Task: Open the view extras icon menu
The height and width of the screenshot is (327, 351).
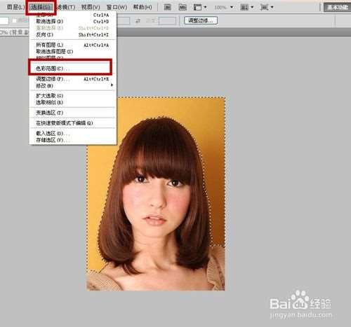Action: click(200, 7)
